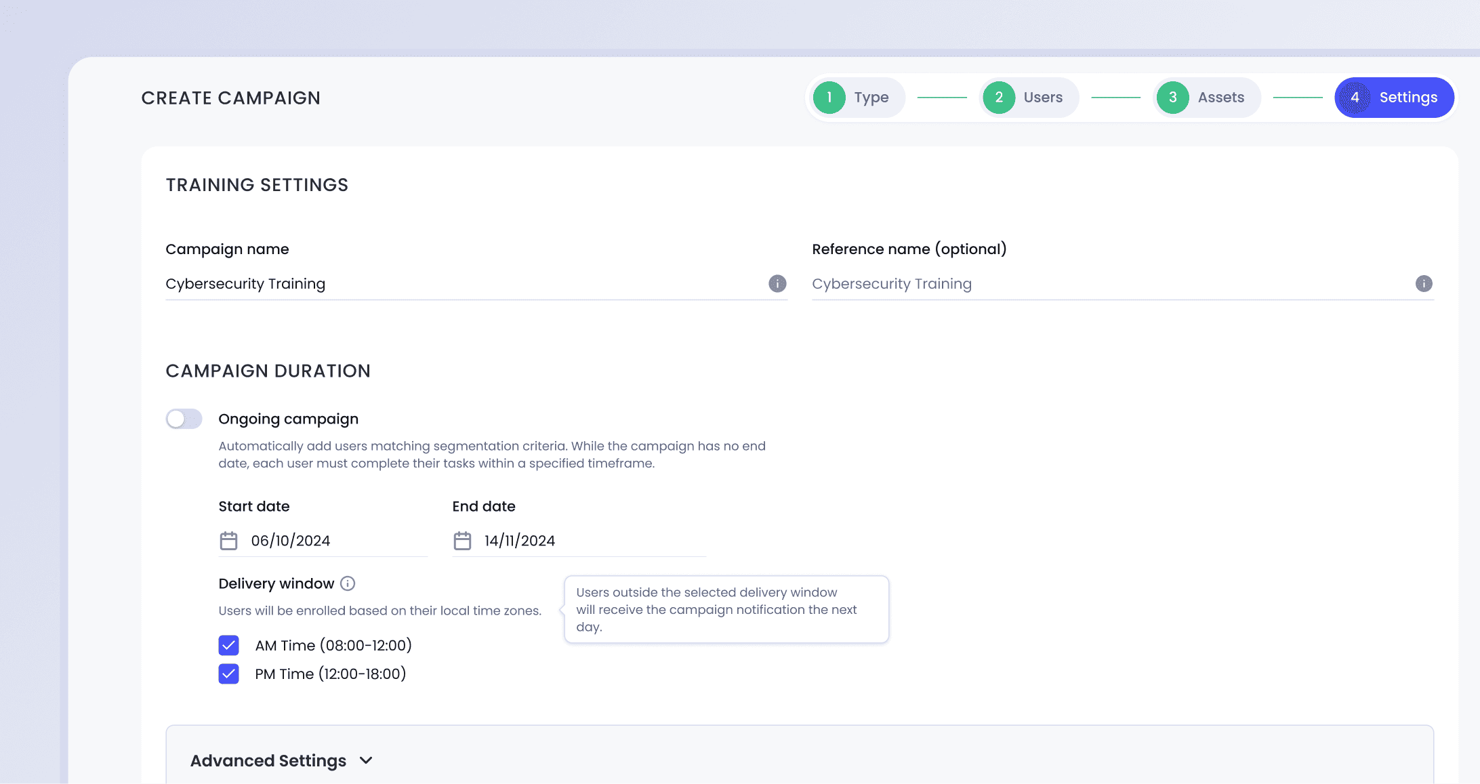1480x784 pixels.
Task: Click the Reference name info icon
Action: pyautogui.click(x=1424, y=283)
